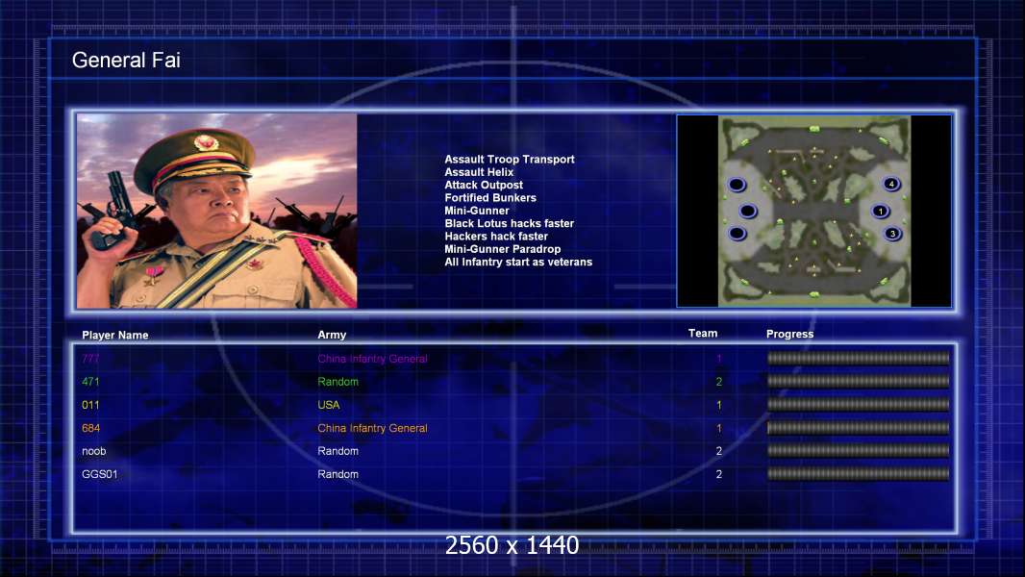Select "Assault Helix" ability line
This screenshot has width=1025, height=577.
[479, 172]
